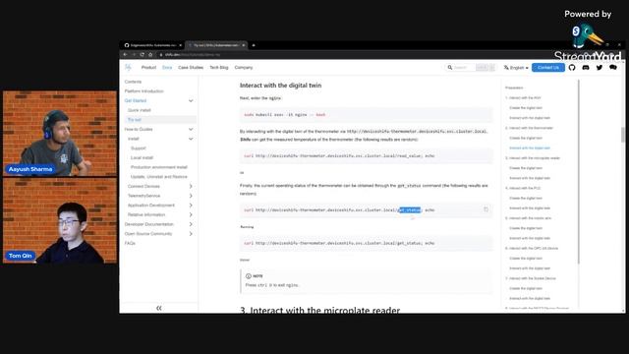Viewport: 629px width, 354px height.
Task: Click Aayush Sharma's video thumbnail
Action: click(x=60, y=134)
